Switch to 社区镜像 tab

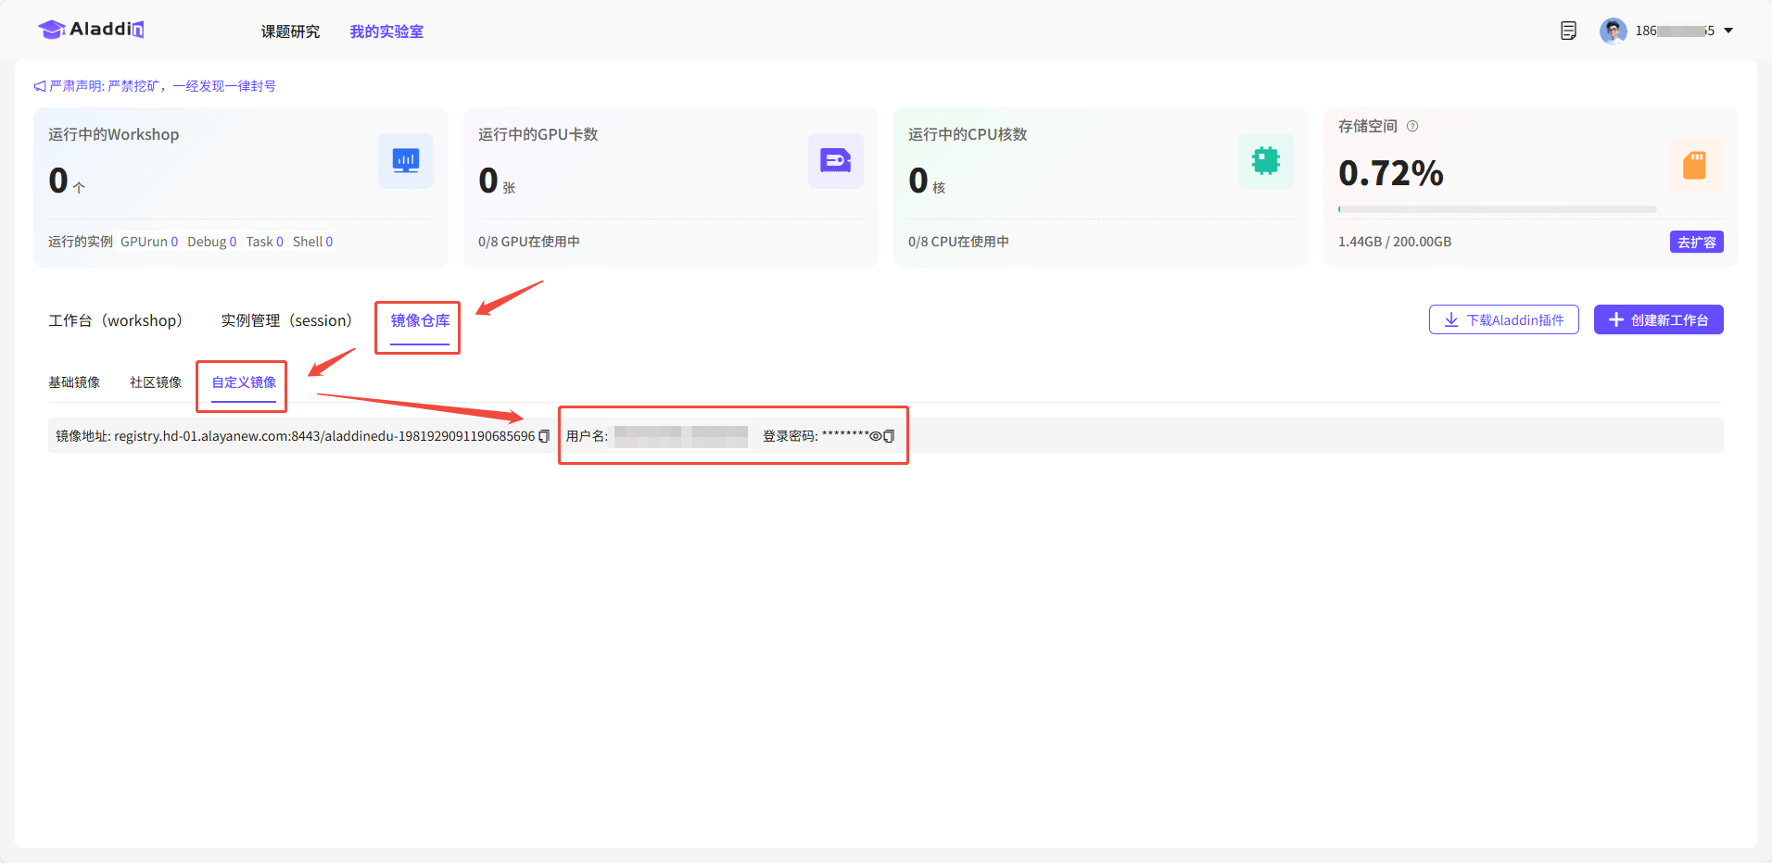coord(156,382)
